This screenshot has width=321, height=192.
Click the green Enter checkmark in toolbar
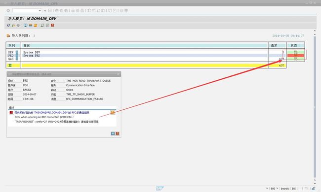(x=8, y=10)
